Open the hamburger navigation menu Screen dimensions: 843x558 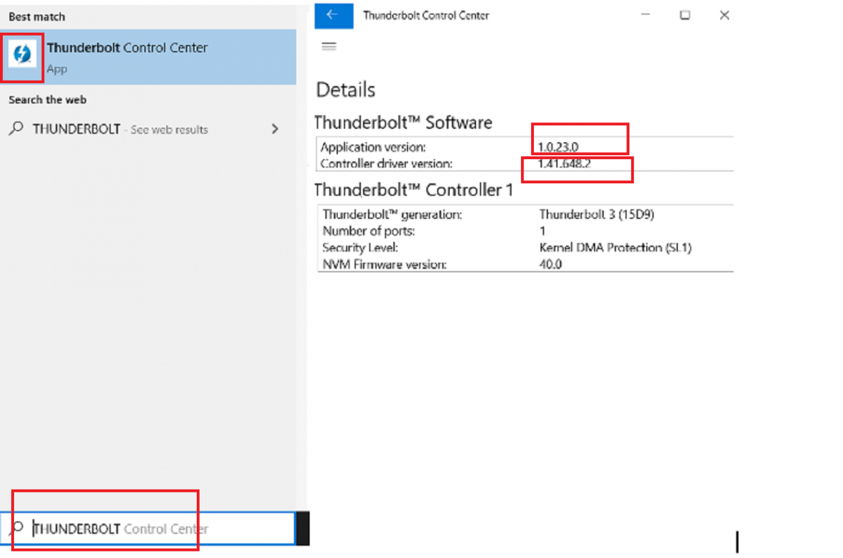coord(329,46)
